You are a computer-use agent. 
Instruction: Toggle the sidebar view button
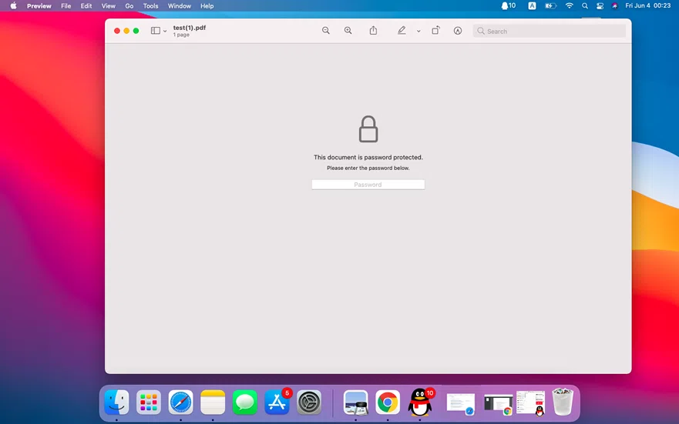pos(156,31)
